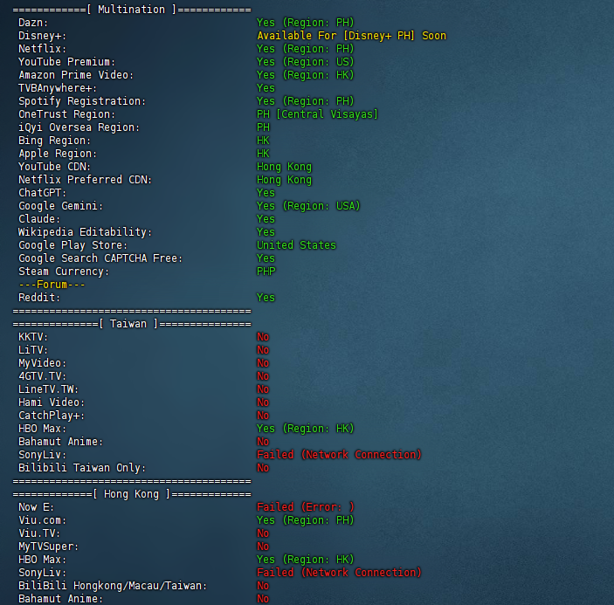Screen dimensions: 614x605
Task: Click the '[ Multination ]' section header
Action: tap(132, 10)
